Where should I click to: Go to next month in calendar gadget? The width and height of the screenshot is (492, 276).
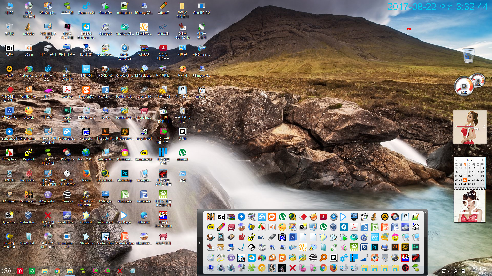click(483, 160)
